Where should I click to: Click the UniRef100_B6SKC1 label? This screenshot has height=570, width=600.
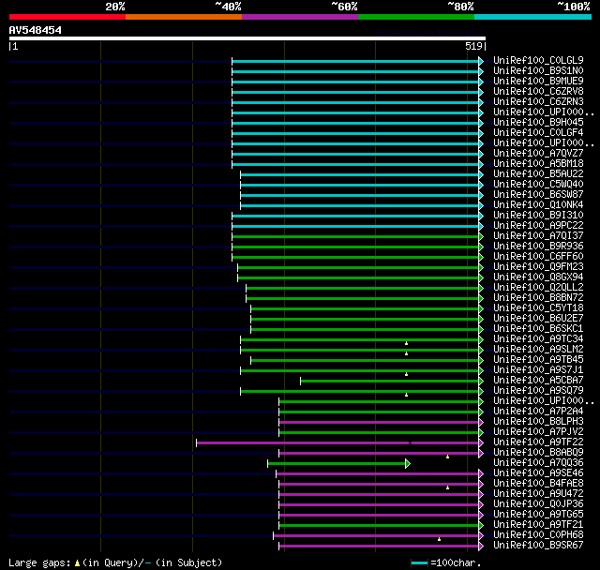point(538,329)
